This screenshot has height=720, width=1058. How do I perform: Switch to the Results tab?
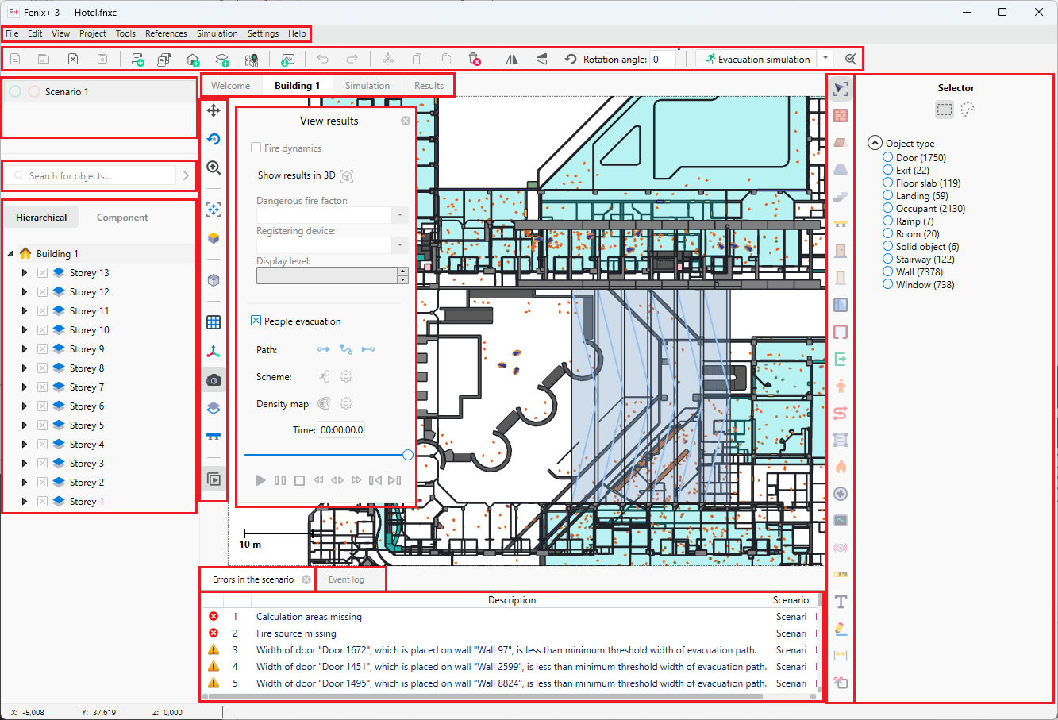pyautogui.click(x=429, y=86)
